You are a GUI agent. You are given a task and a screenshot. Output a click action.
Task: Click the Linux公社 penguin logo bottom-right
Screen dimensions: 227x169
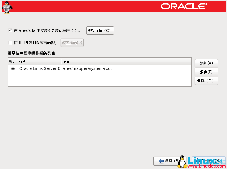tap(182, 162)
